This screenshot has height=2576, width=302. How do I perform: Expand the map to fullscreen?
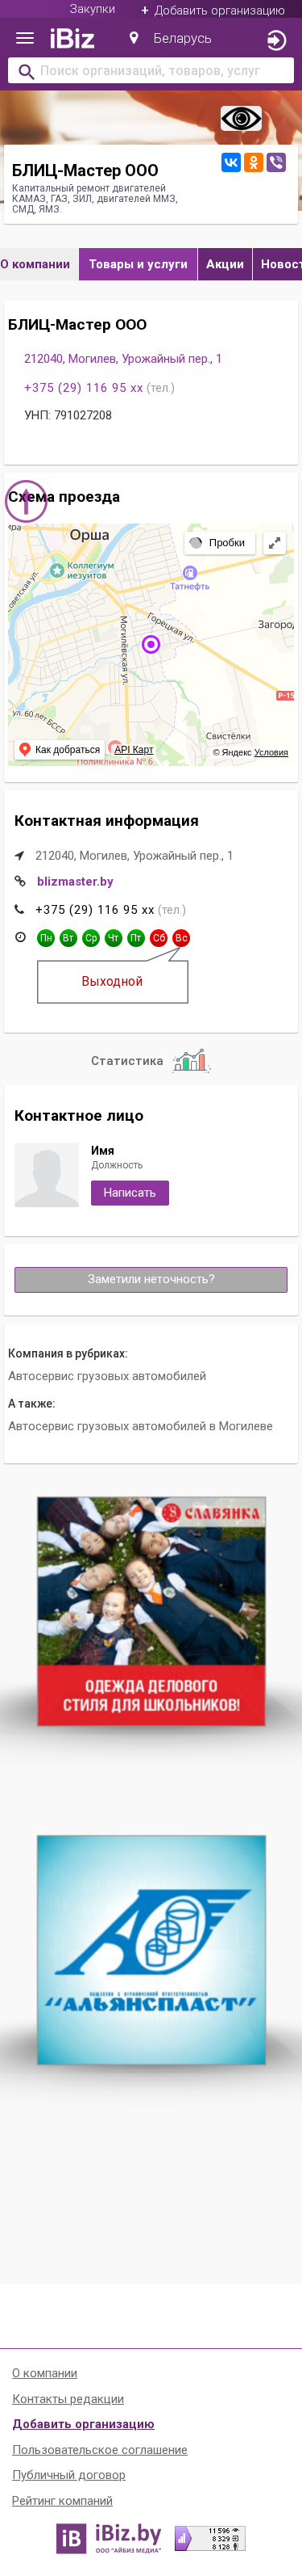(274, 542)
